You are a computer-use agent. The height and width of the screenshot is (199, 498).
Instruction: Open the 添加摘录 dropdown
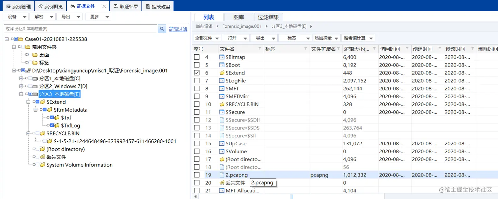326,38
